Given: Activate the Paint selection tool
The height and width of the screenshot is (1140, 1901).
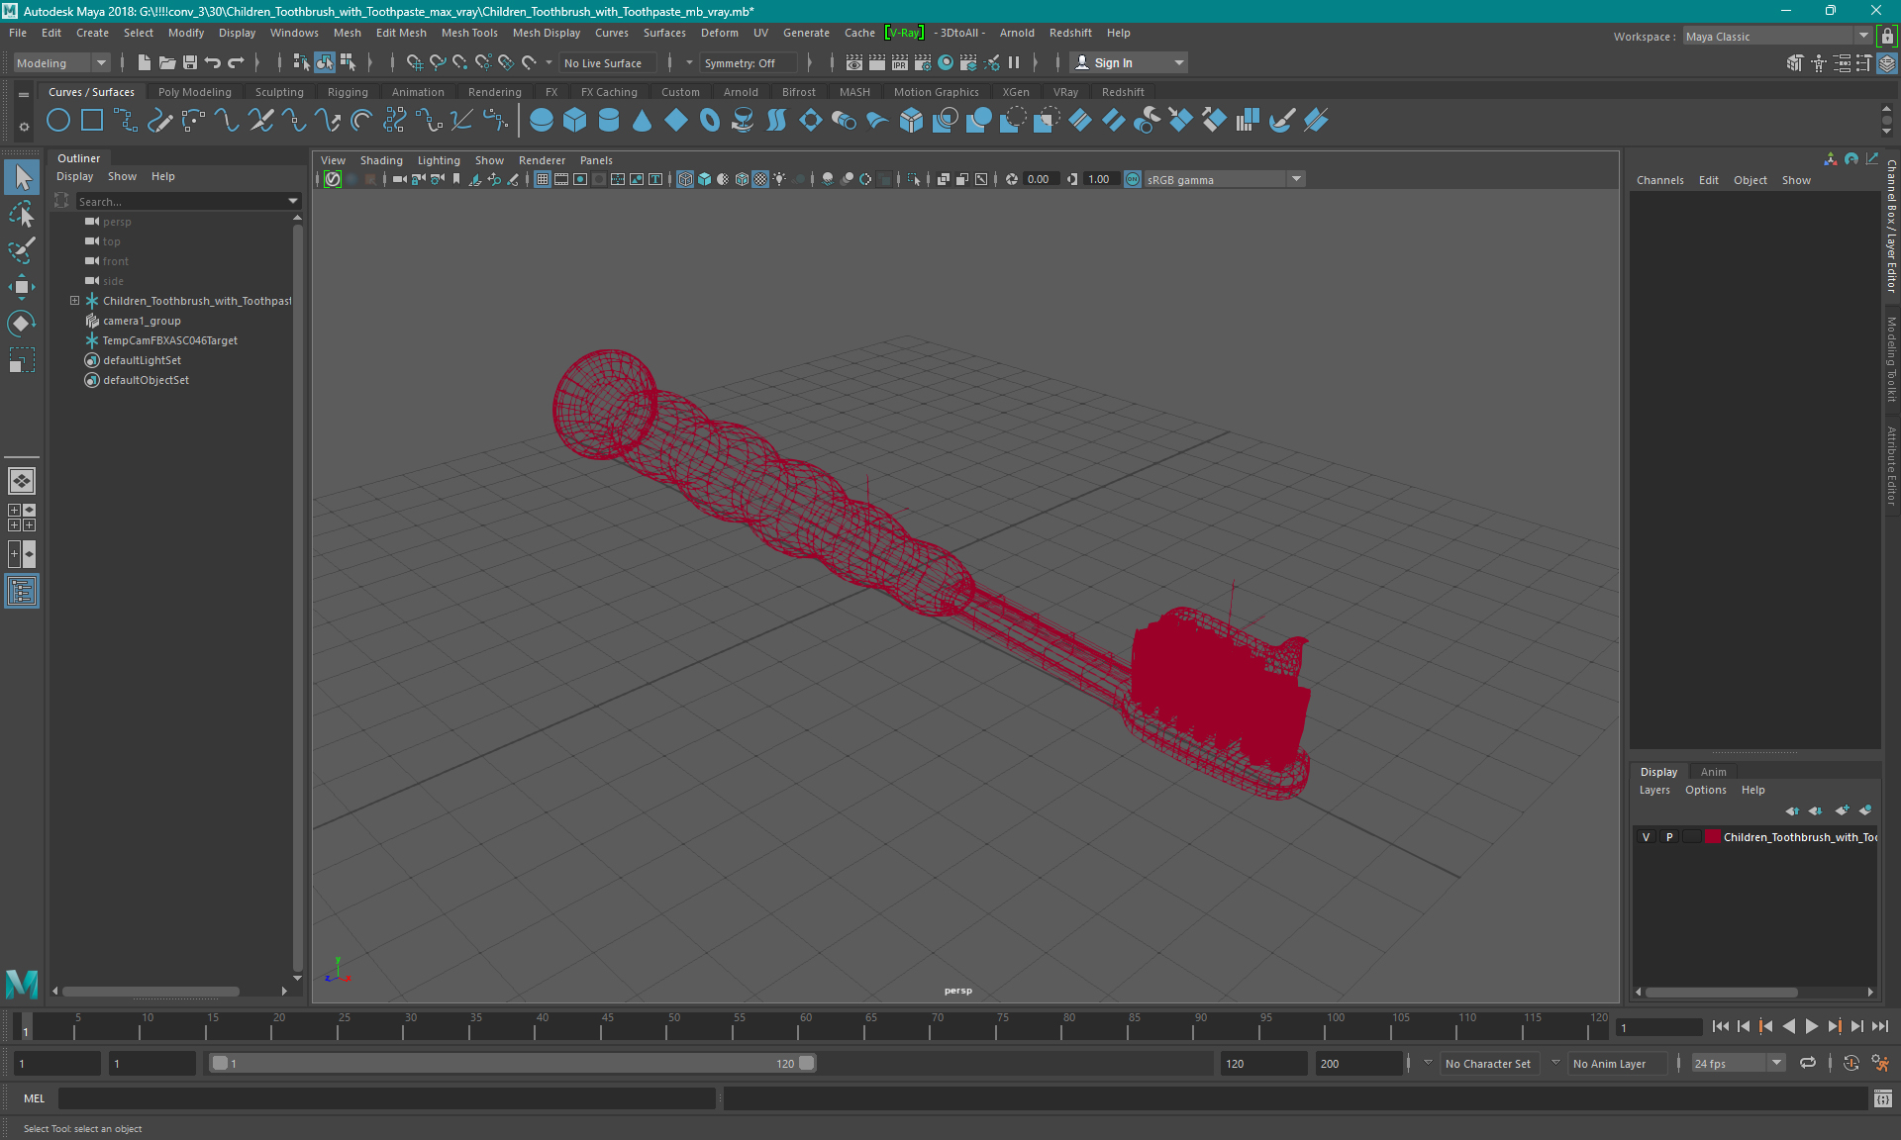Looking at the screenshot, I should click(22, 250).
